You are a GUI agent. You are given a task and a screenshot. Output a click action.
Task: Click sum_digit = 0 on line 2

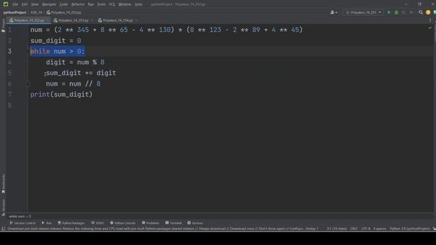tap(56, 41)
